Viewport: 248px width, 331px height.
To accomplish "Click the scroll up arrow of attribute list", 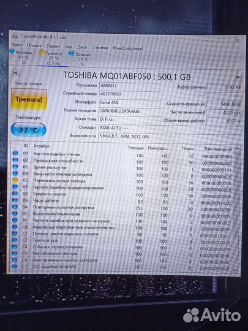I will point(237,149).
